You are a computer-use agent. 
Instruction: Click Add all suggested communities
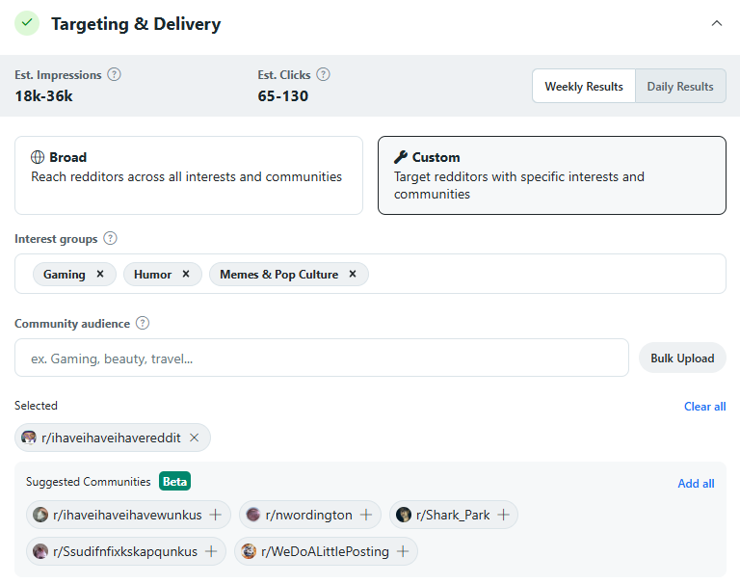click(696, 483)
